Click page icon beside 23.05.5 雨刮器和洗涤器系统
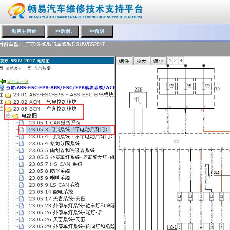The height and width of the screenshot is (230, 230). (22, 151)
